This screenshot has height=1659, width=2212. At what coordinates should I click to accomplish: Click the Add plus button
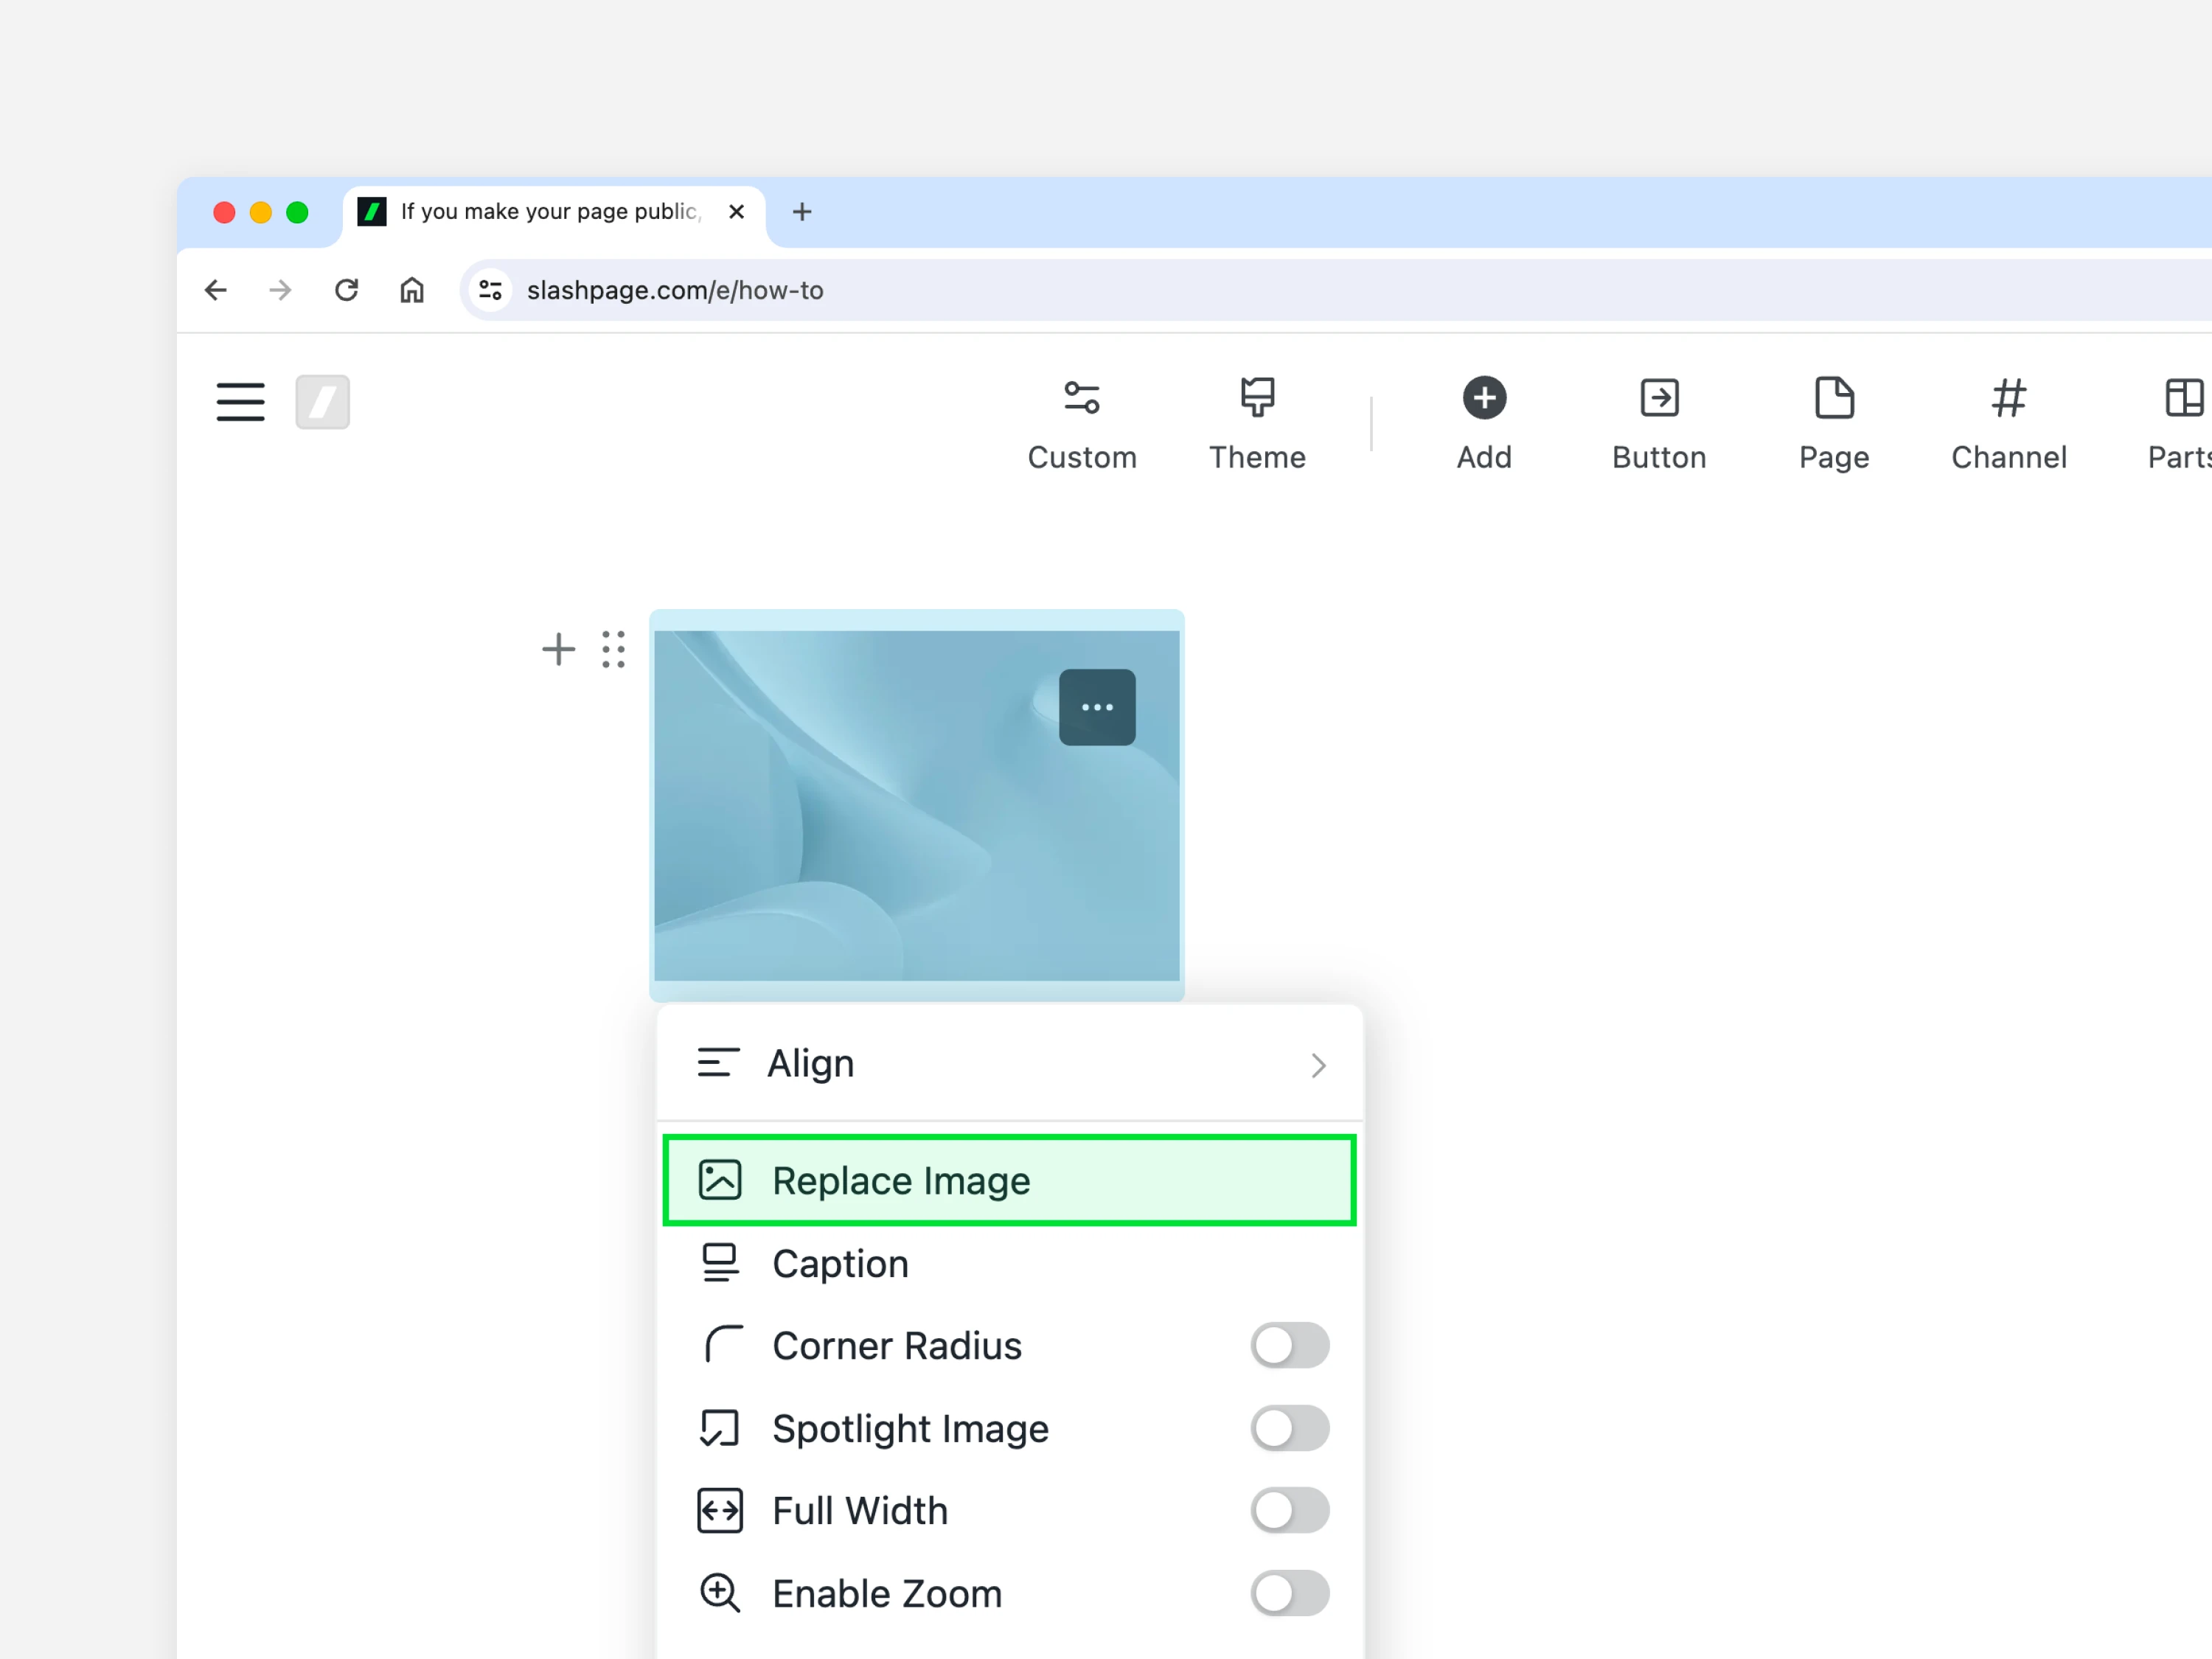(x=1484, y=424)
